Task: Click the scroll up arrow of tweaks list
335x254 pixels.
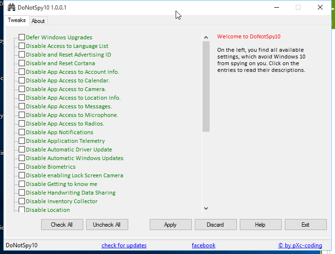Action: [x=206, y=37]
